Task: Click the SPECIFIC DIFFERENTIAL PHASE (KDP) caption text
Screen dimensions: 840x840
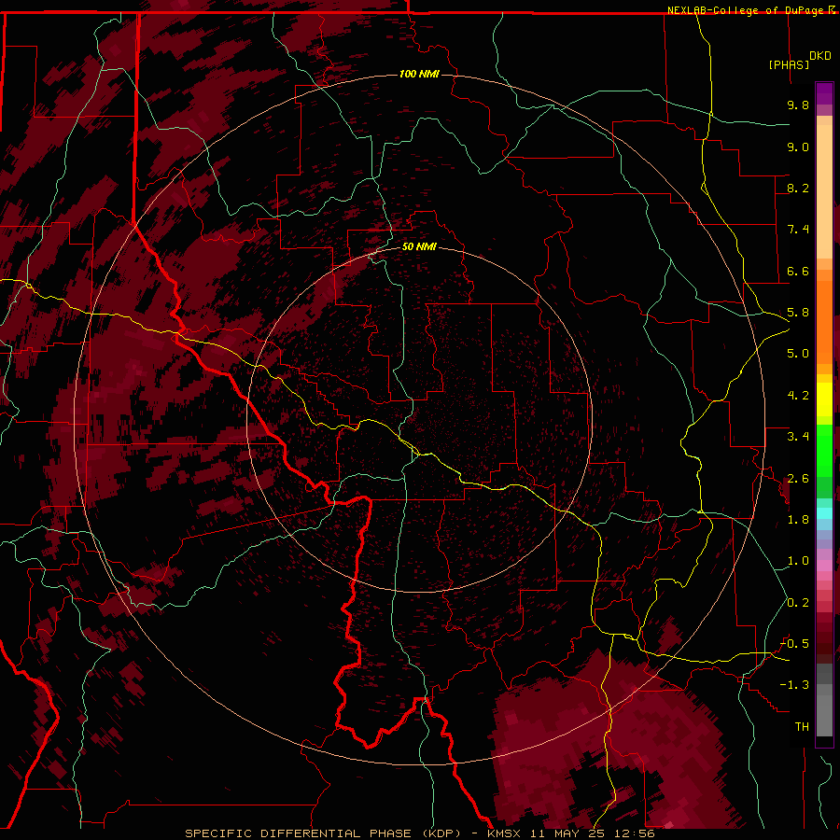Action: point(325,833)
